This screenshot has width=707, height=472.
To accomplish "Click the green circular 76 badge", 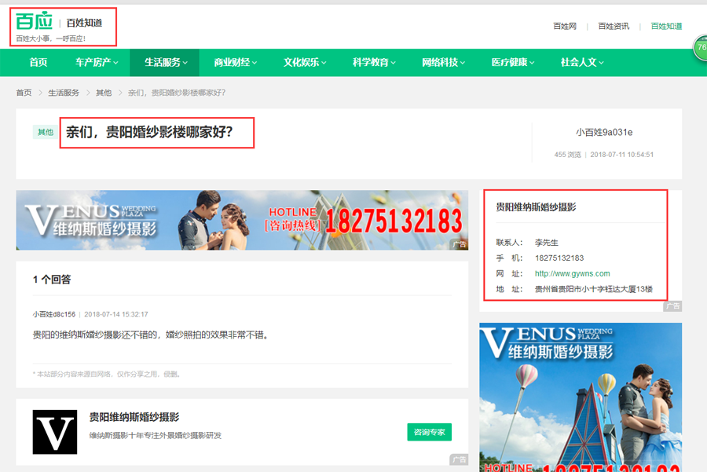I will (700, 47).
